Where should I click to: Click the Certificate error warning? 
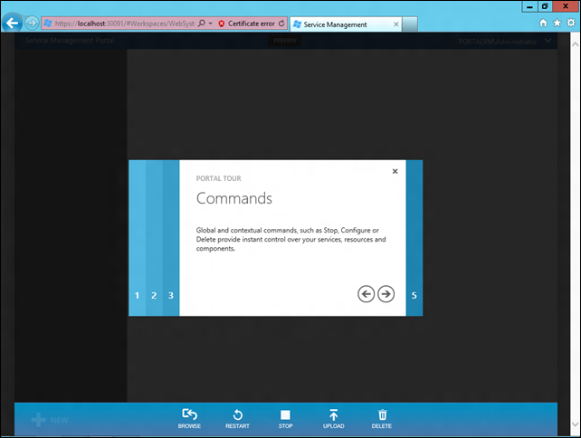click(246, 24)
